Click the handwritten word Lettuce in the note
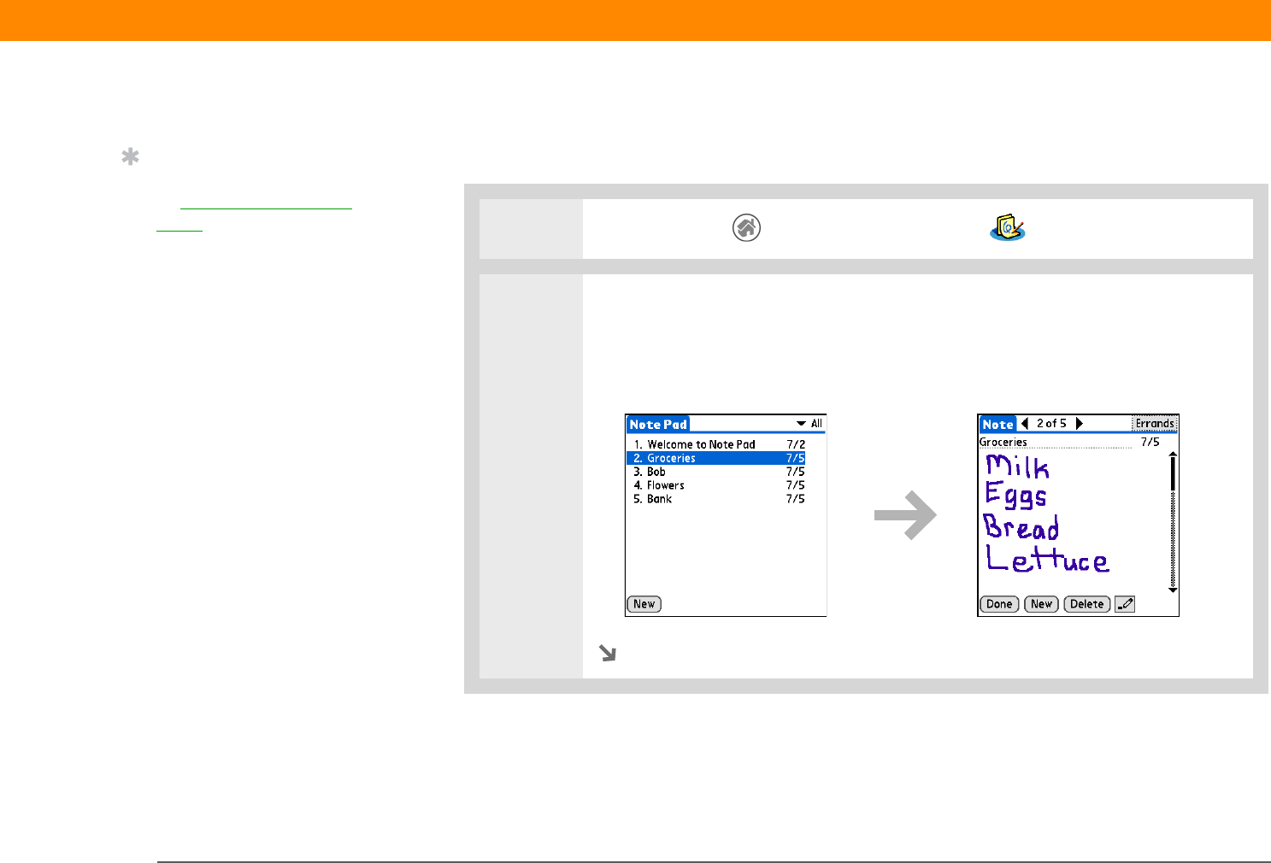The width and height of the screenshot is (1271, 863). coord(1047,559)
